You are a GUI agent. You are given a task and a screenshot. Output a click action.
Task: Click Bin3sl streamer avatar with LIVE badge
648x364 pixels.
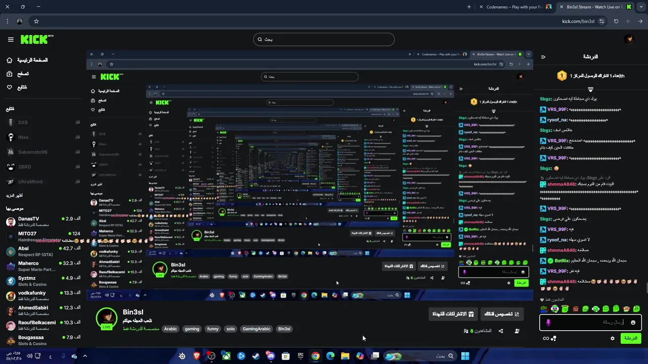click(x=106, y=318)
